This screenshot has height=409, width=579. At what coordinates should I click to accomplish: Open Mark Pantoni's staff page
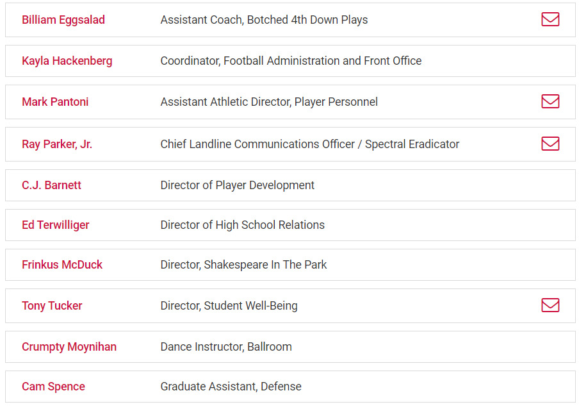55,101
